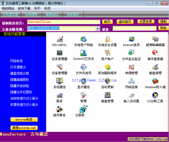This screenshot has height=142, width=169.
Task: Click 去除快捷方式小箭头 link
Action: coord(24,98)
